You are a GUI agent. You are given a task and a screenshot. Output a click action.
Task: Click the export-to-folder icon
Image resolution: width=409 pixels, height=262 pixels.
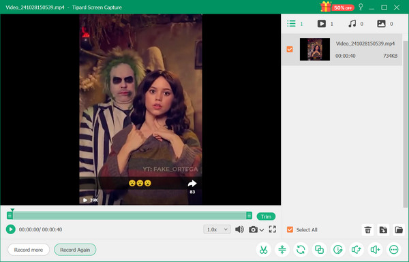tap(383, 230)
